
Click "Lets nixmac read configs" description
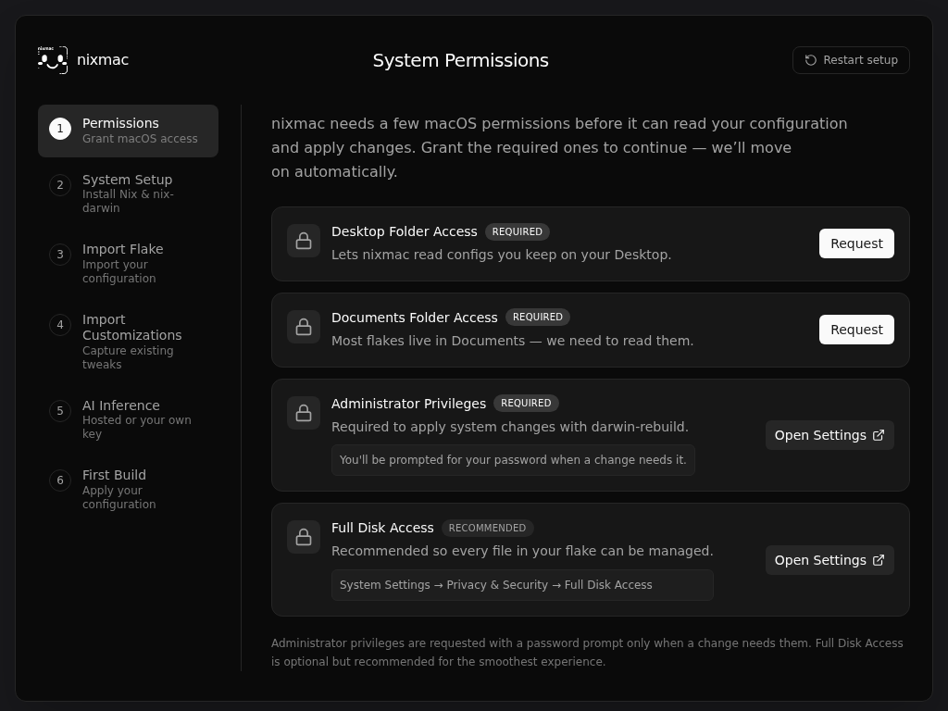(x=501, y=255)
